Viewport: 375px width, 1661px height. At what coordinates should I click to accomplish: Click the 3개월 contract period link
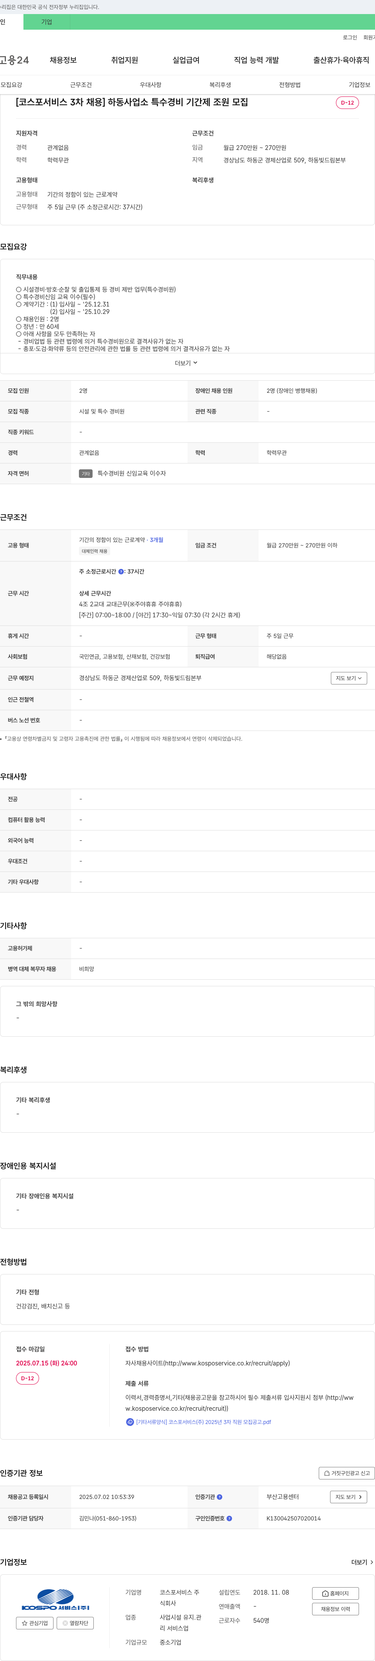[157, 540]
